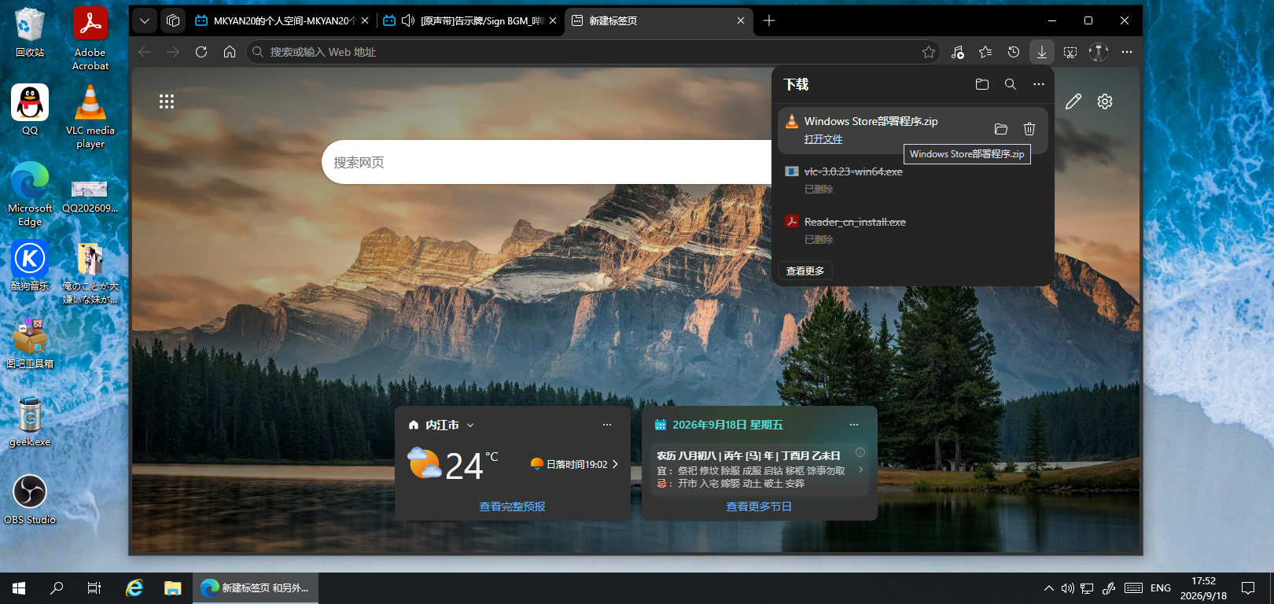
Task: Open the downloads folder icon in panel
Action: click(981, 84)
